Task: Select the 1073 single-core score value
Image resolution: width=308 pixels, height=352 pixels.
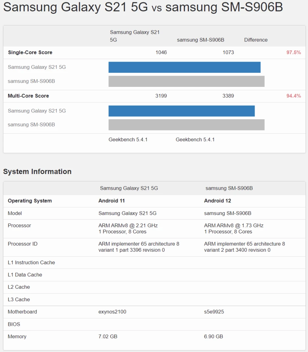Action: coord(228,52)
